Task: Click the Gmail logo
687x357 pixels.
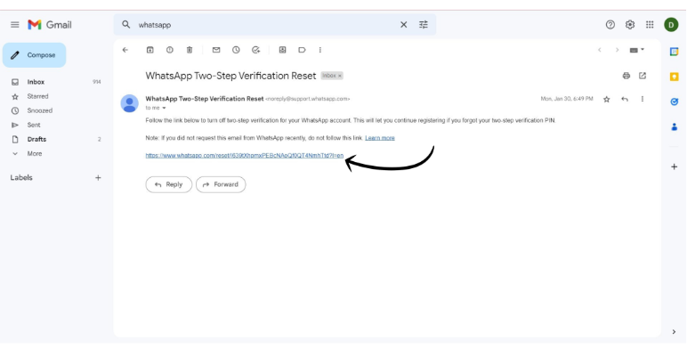Action: click(x=50, y=25)
